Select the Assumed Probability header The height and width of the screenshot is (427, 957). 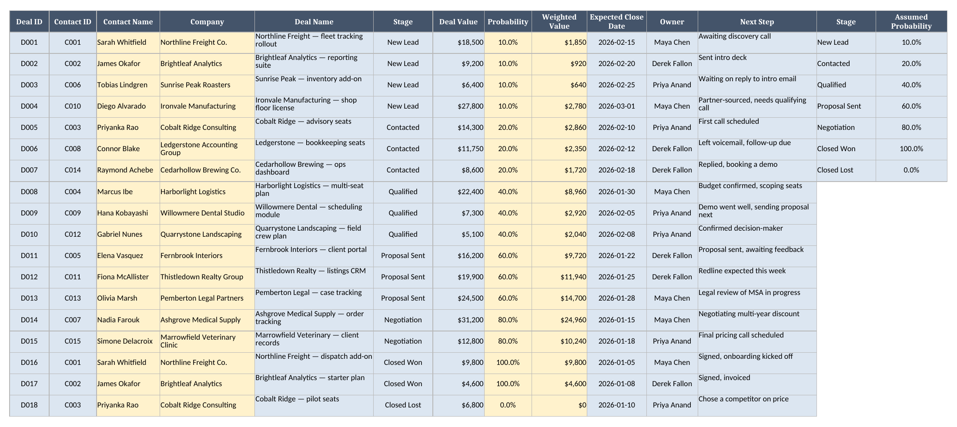911,21
